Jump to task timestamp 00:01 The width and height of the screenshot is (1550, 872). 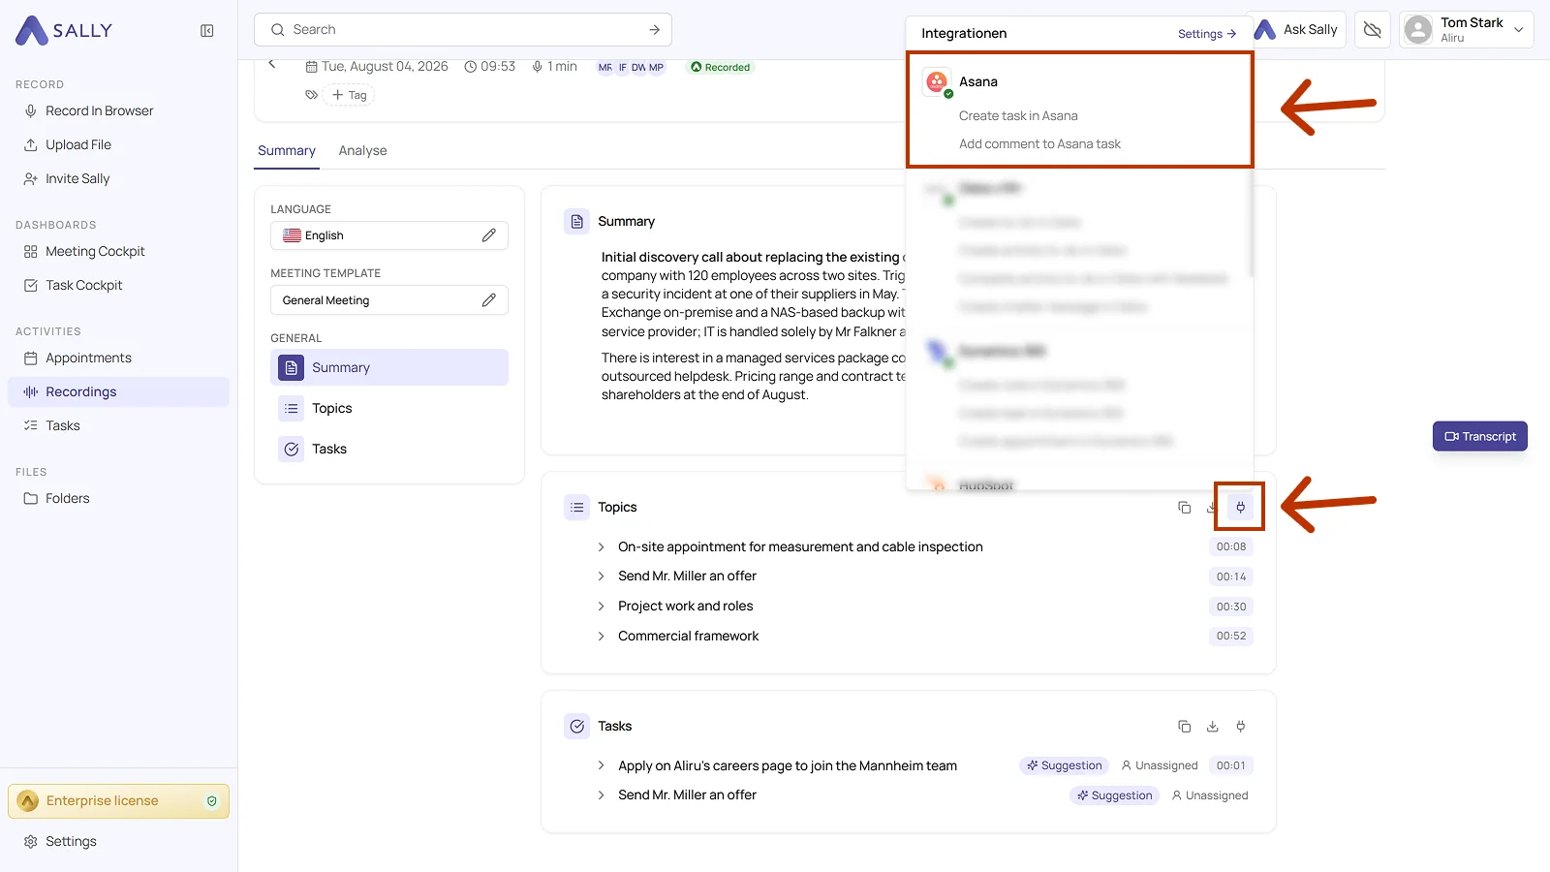(1231, 765)
